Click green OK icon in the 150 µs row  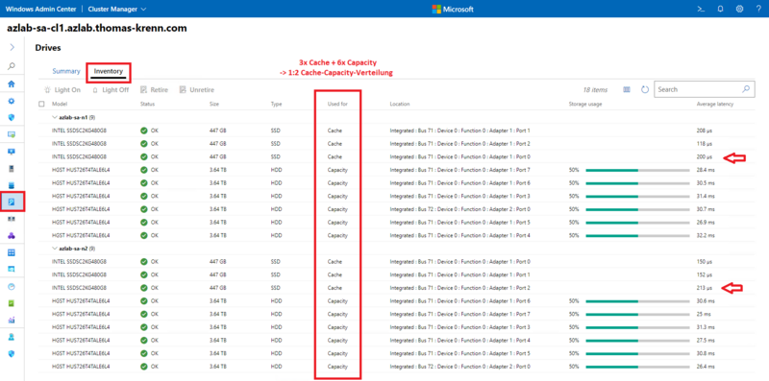click(x=143, y=261)
